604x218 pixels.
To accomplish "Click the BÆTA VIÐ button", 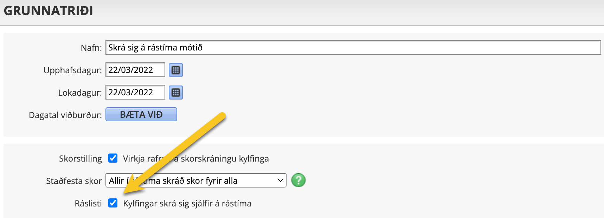I will [x=141, y=114].
